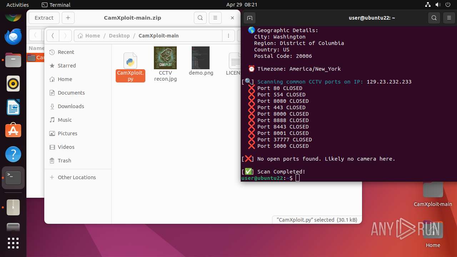Launch Thunderbird from the dock
Screen dimensions: 457x257
(x=13, y=36)
